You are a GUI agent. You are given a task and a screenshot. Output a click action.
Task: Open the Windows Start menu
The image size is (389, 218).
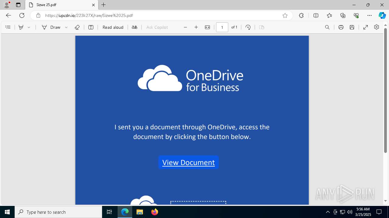pos(7,212)
